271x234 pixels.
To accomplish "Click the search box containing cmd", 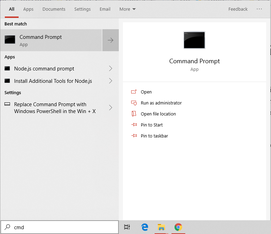I will pos(60,227).
